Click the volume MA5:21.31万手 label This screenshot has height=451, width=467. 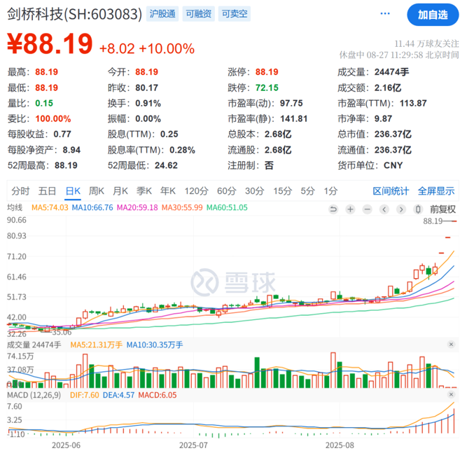(96, 345)
